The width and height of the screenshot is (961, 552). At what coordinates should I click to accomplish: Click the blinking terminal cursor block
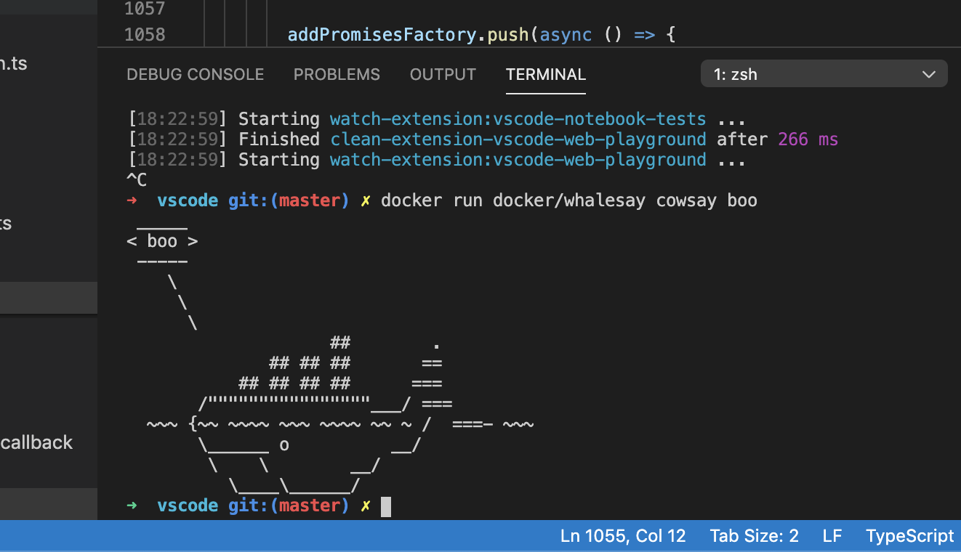click(x=387, y=506)
